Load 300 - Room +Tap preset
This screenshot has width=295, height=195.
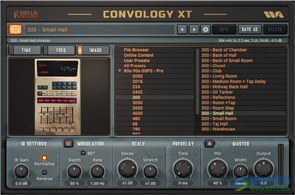point(218,103)
